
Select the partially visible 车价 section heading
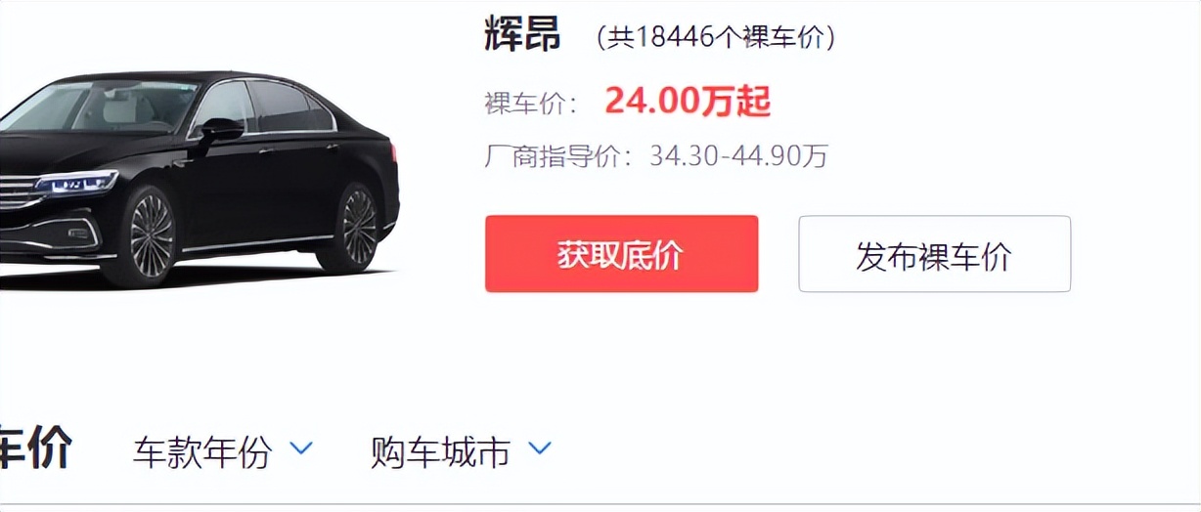(36, 450)
